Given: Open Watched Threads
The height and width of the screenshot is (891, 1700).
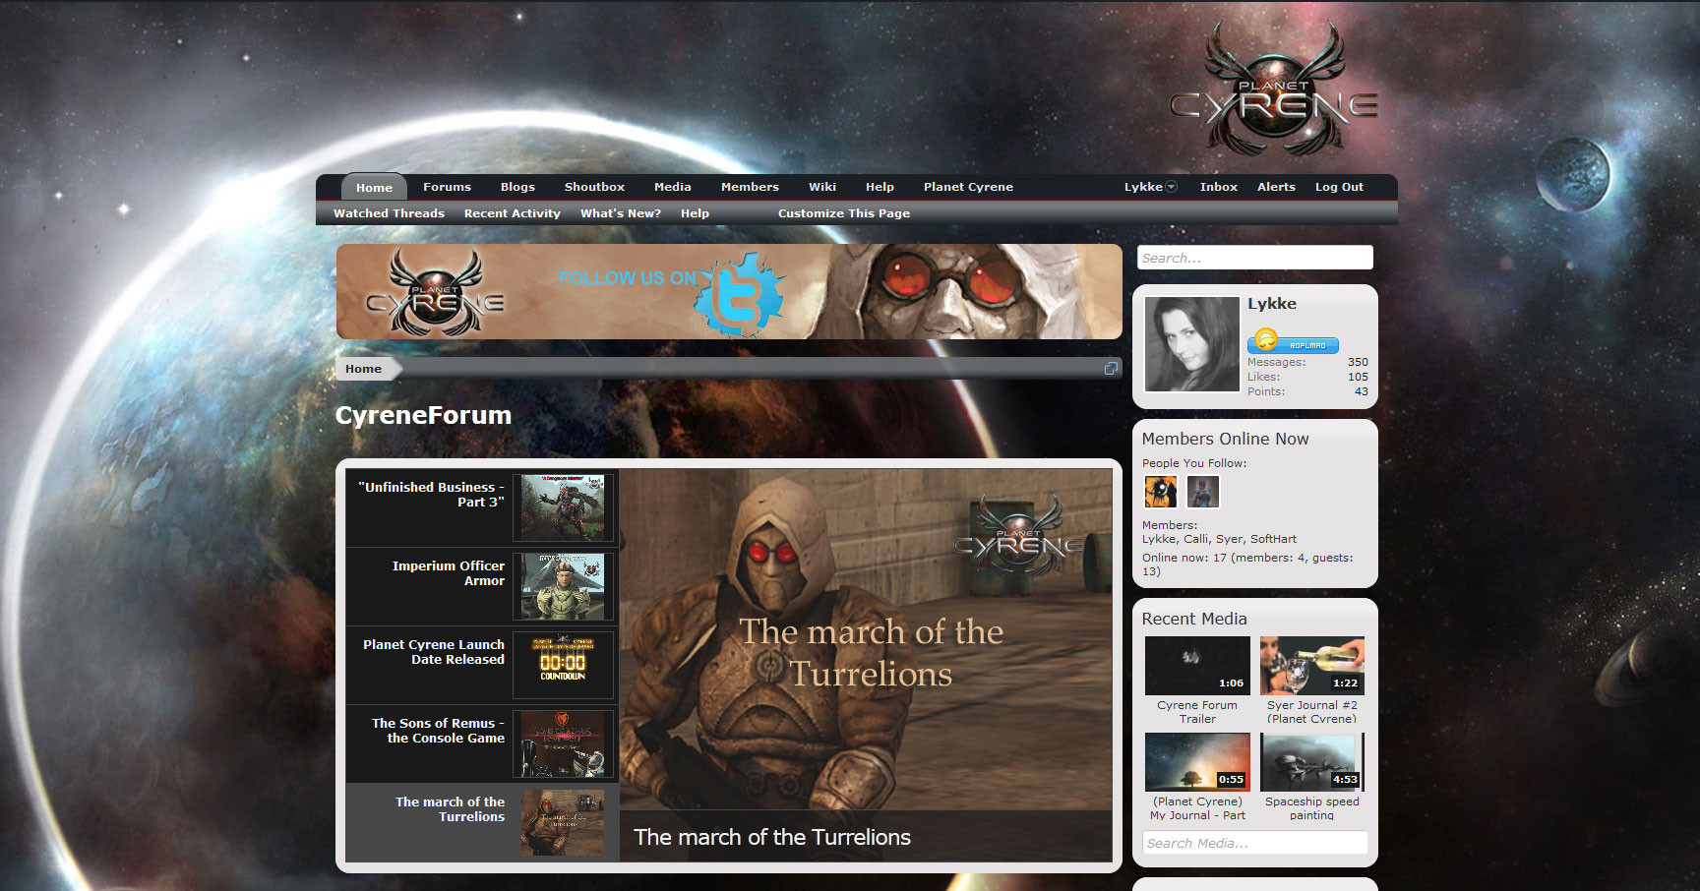Looking at the screenshot, I should click(x=389, y=213).
